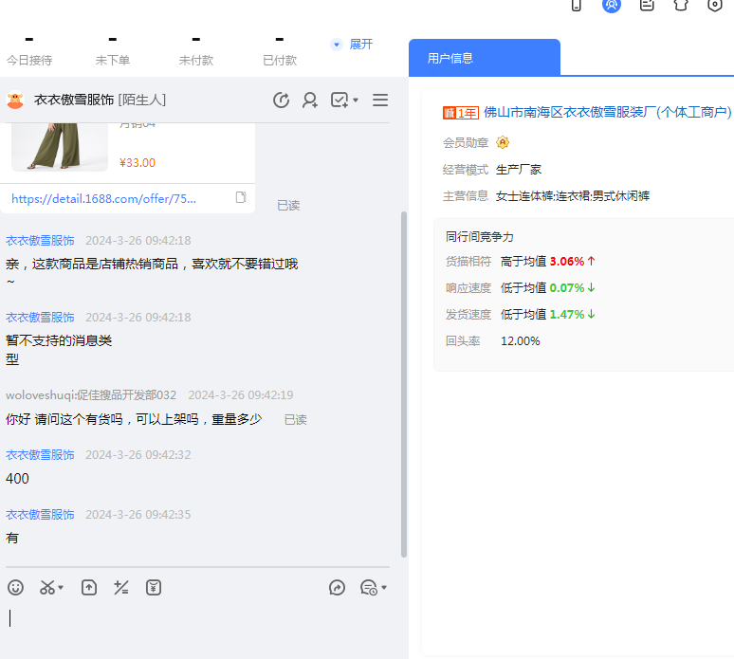
Task: Expand quick reply message history dropdown
Action: pos(384,589)
